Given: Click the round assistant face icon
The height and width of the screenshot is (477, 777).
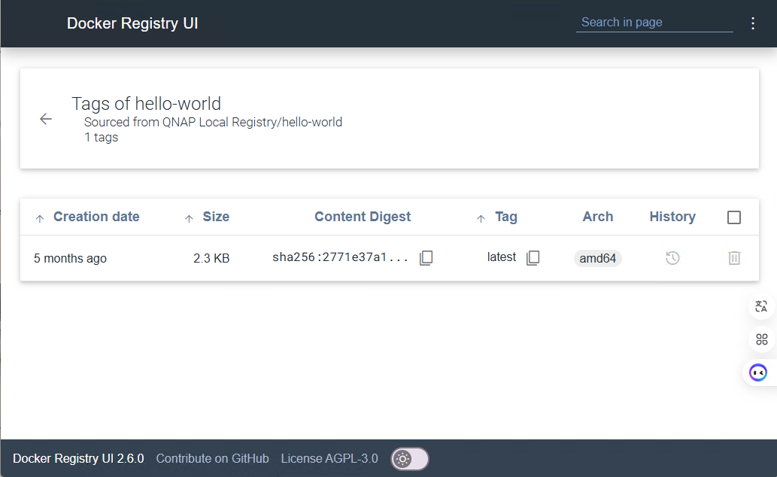Looking at the screenshot, I should click(758, 372).
